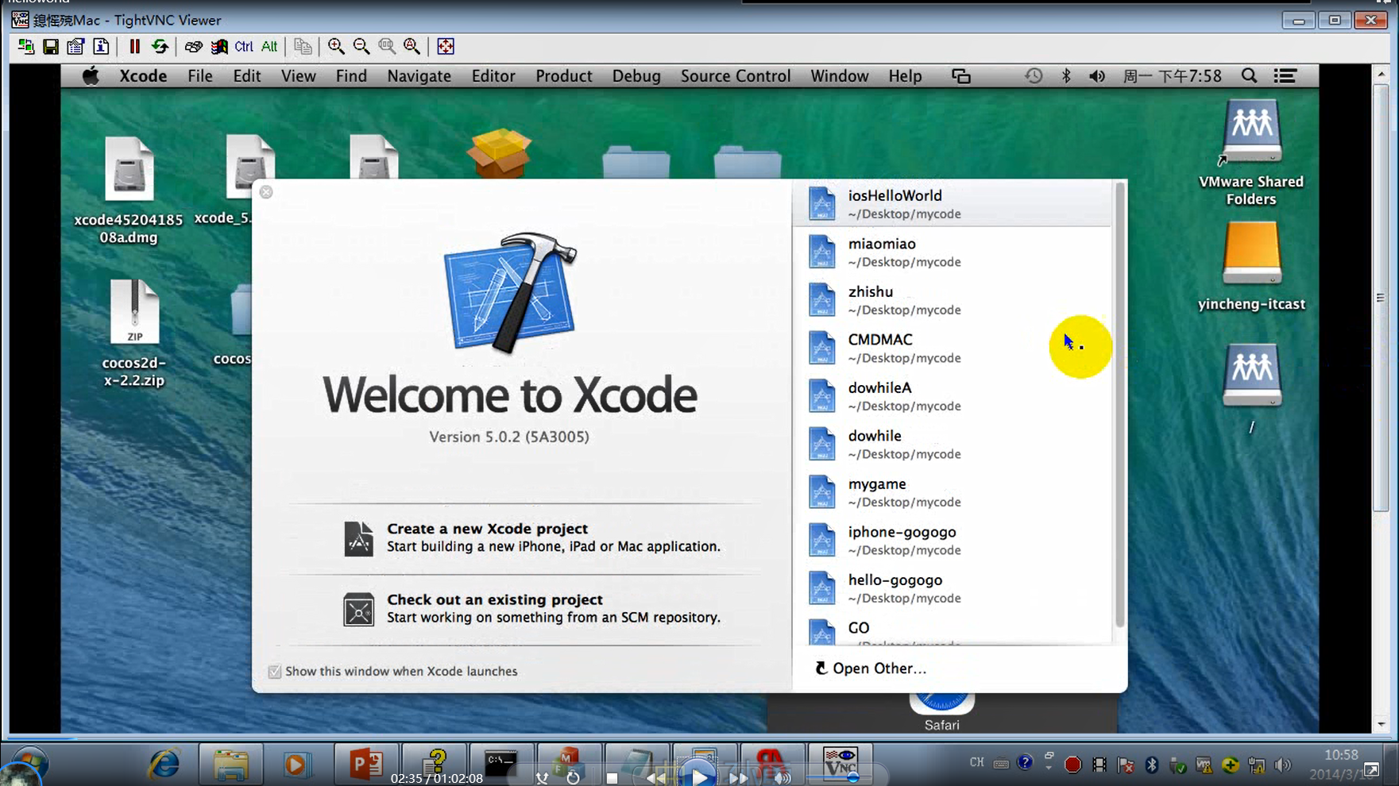Send Ctrl+Alt+Del using the keys icon
Screen dimensions: 1399x786
click(193, 47)
